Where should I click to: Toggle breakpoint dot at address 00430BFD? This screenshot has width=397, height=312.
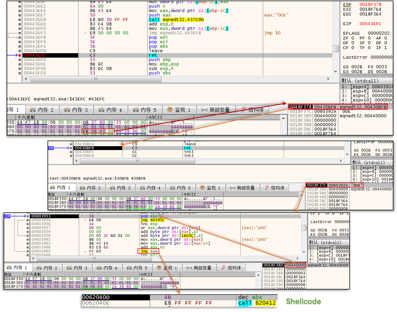click(x=71, y=156)
